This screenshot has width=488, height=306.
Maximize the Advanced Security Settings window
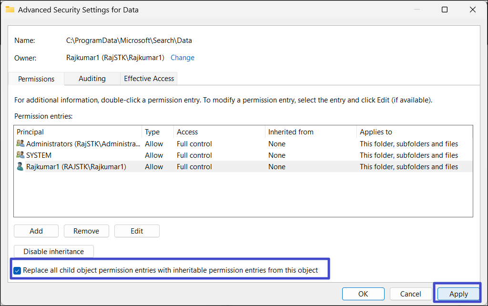(x=445, y=10)
